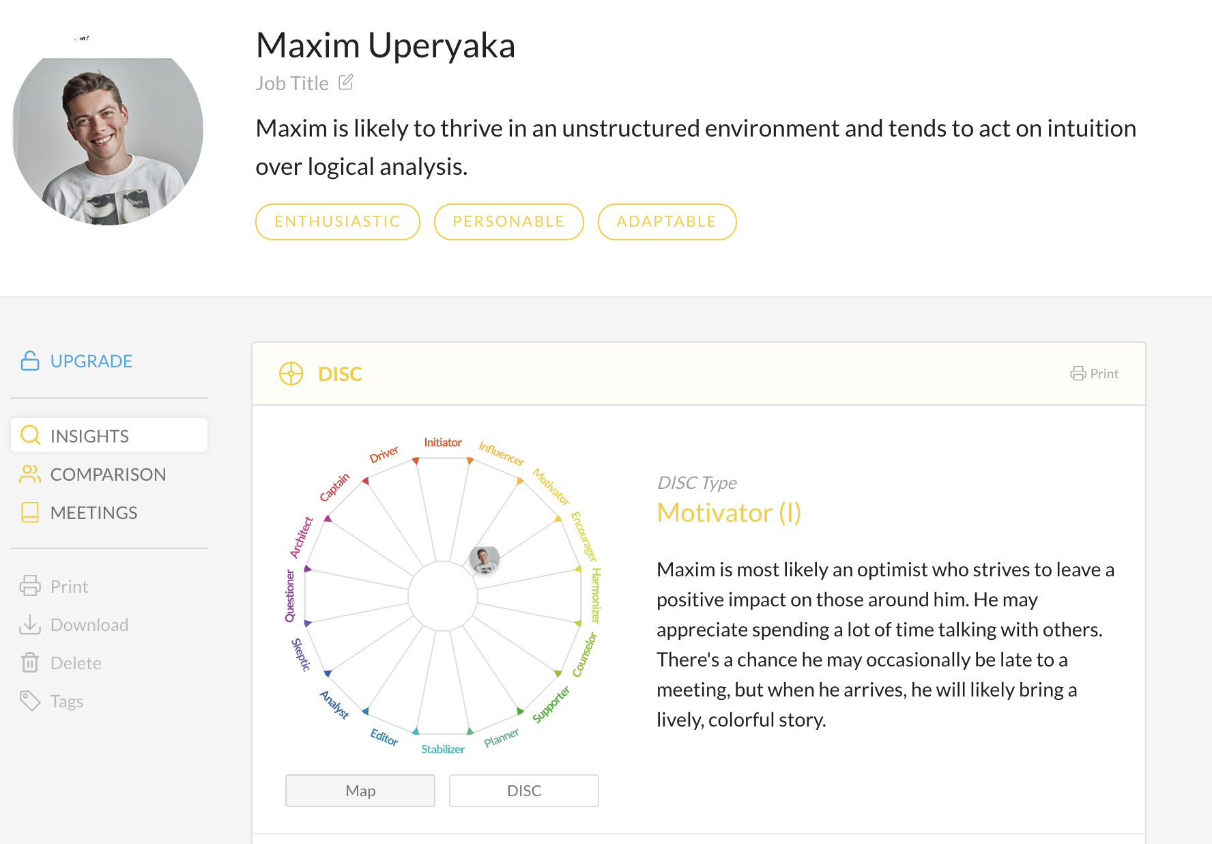Click the Motivator (I) DISC type heading
The width and height of the screenshot is (1212, 844).
pyautogui.click(x=729, y=513)
